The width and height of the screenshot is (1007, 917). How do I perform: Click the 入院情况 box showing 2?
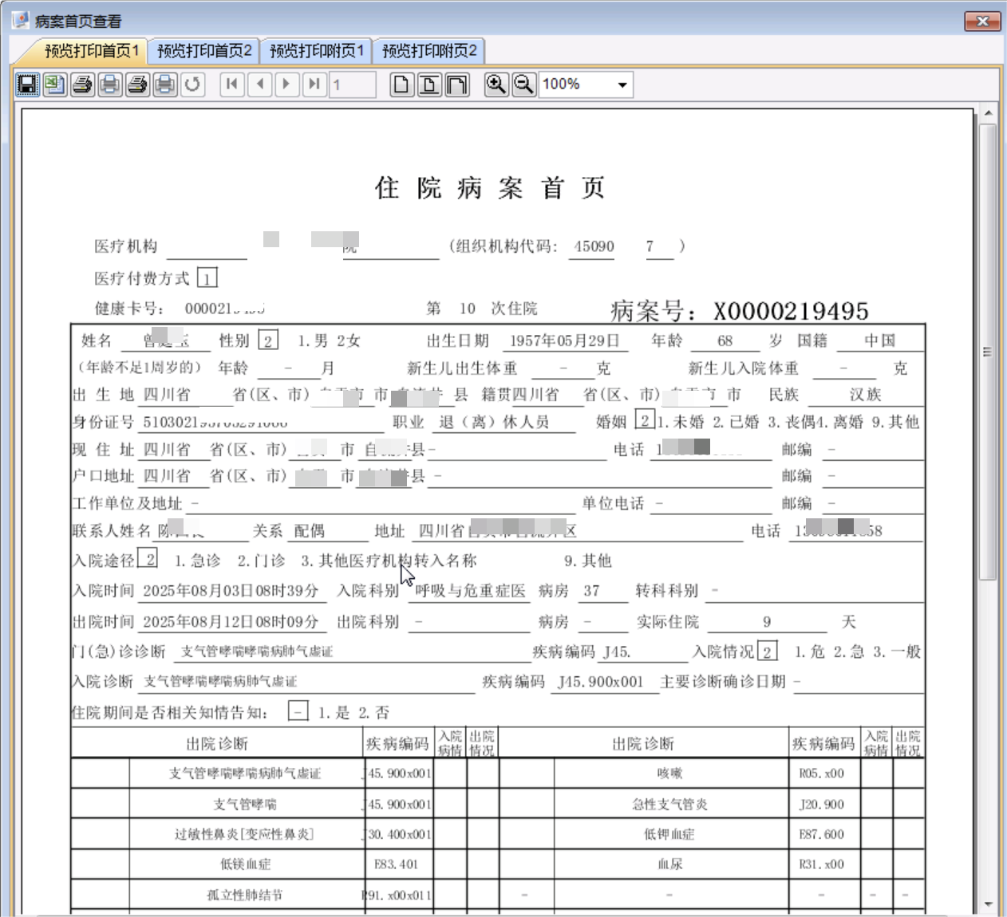click(767, 651)
